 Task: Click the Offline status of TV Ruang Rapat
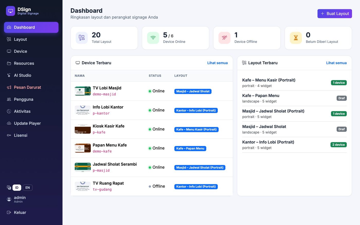(157, 186)
